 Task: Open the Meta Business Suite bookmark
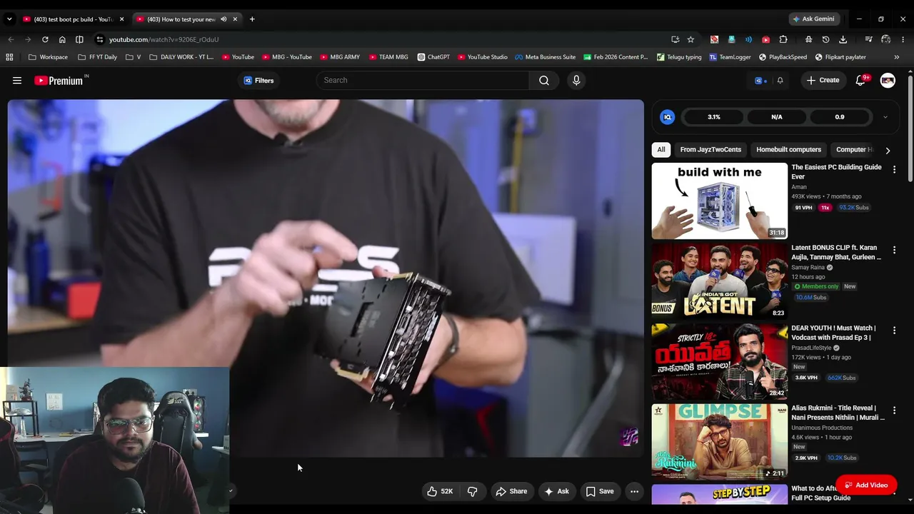(545, 57)
